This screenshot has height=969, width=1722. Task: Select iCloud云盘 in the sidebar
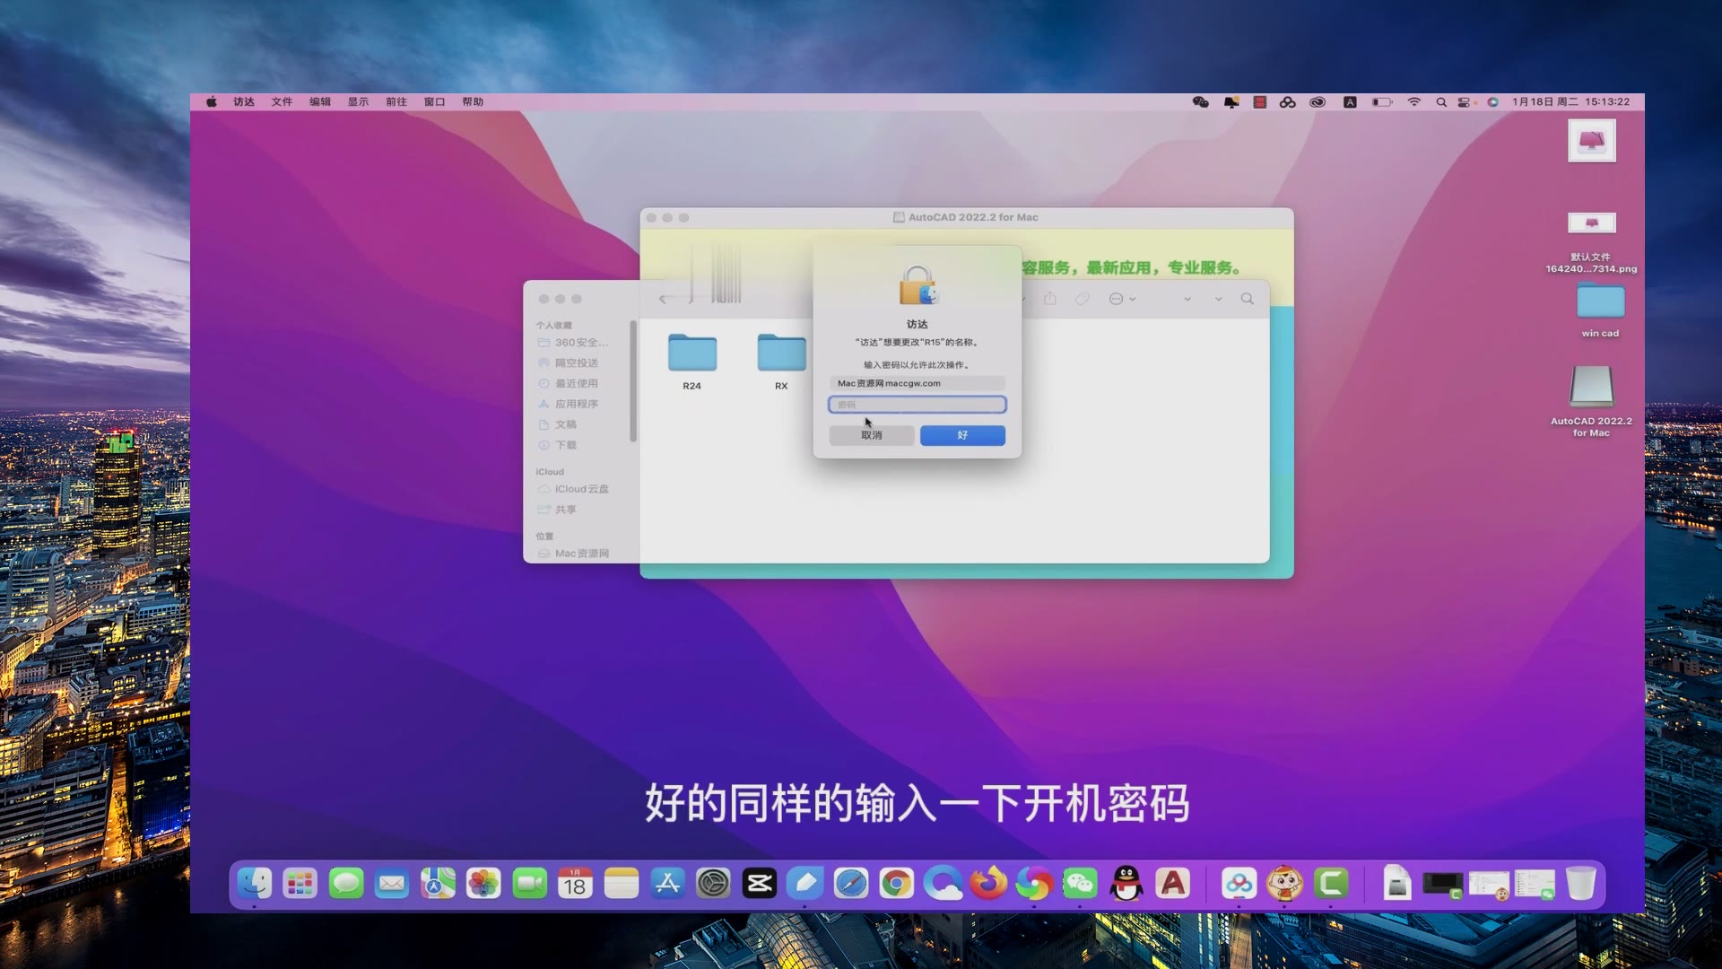580,488
